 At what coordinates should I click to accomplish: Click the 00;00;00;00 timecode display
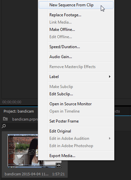click(x=12, y=102)
